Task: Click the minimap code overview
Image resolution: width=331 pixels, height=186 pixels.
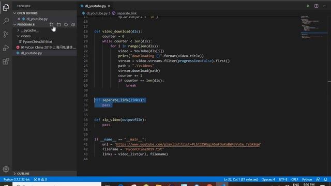Action: [x=314, y=27]
